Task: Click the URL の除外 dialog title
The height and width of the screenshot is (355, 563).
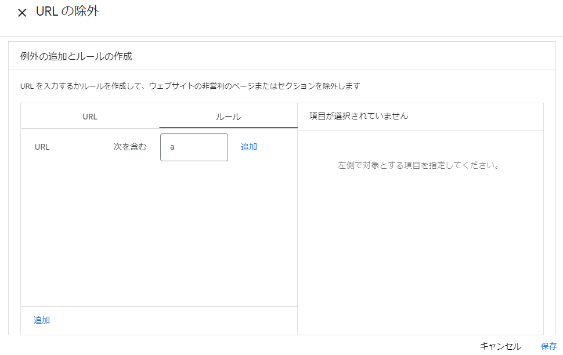Action: 67,11
